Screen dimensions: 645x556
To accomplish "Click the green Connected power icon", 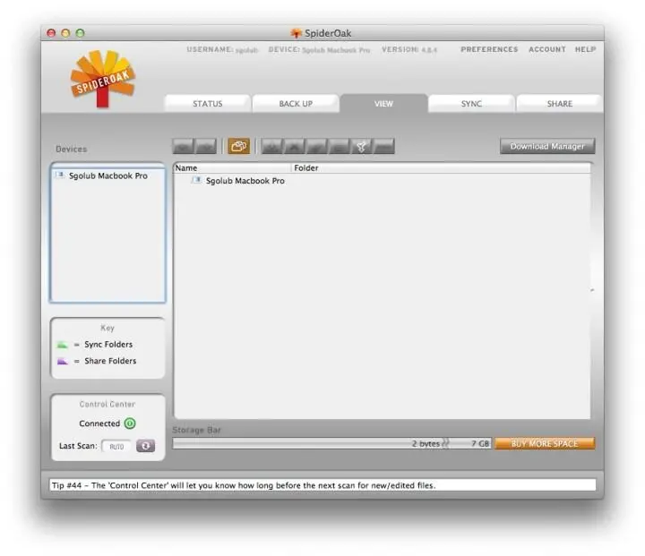I will click(130, 423).
